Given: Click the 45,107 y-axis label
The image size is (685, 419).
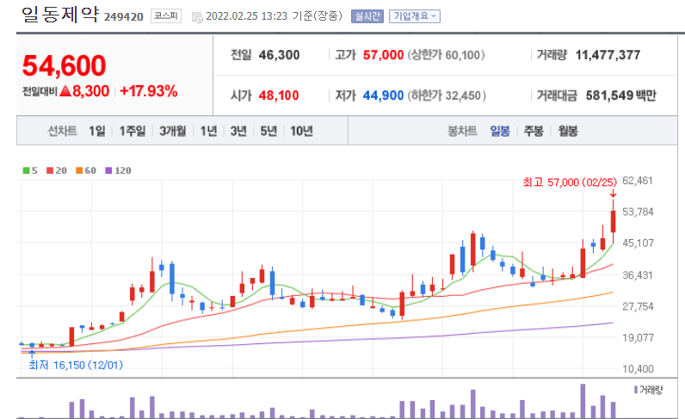Looking at the screenshot, I should [638, 243].
